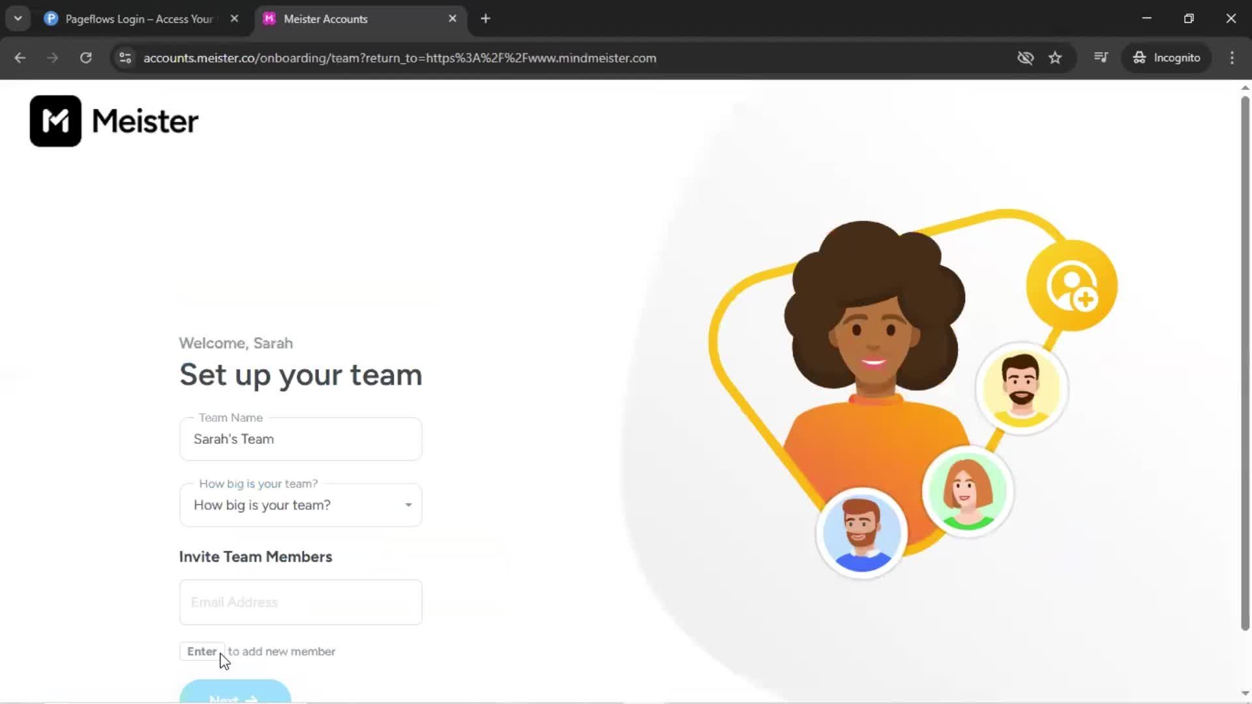Close the Meister Accounts tab
The height and width of the screenshot is (704, 1252).
[x=453, y=19]
